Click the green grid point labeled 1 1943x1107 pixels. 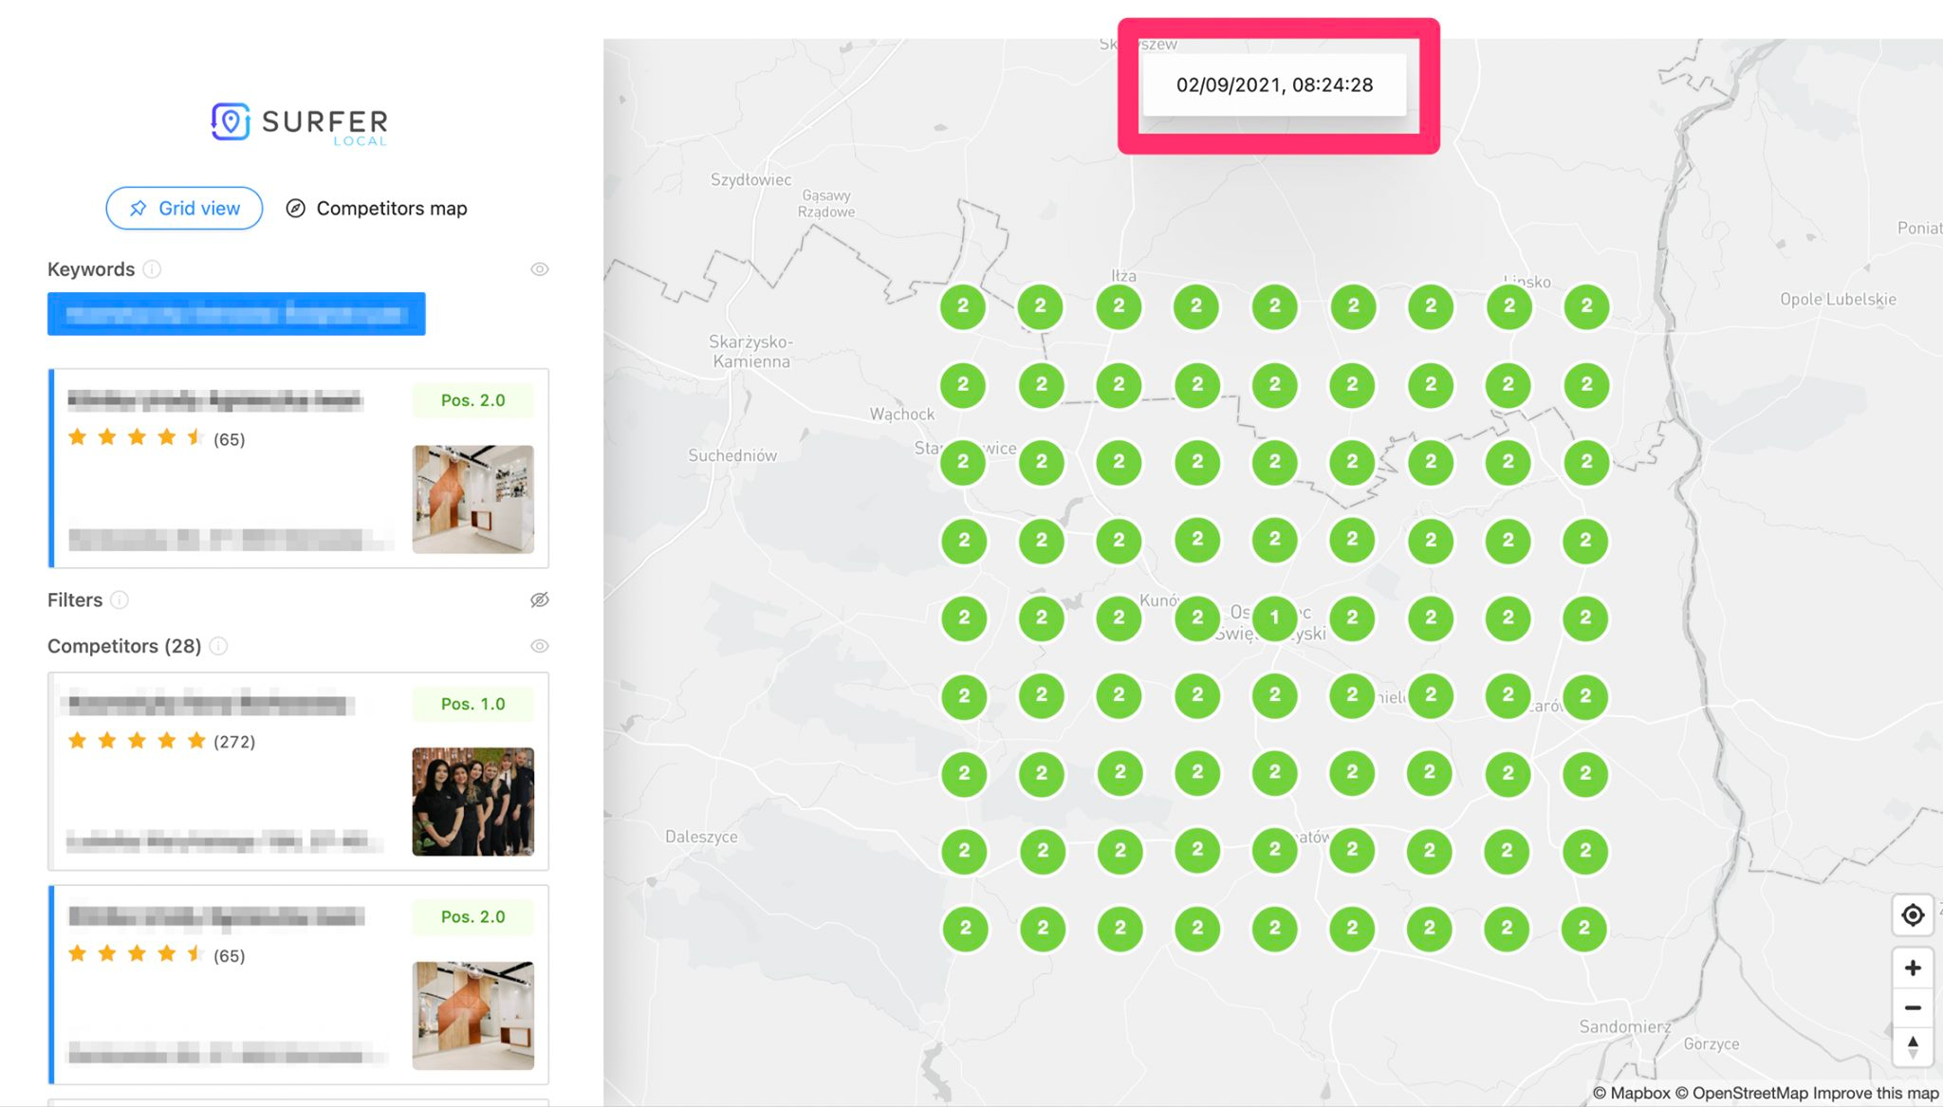point(1274,618)
